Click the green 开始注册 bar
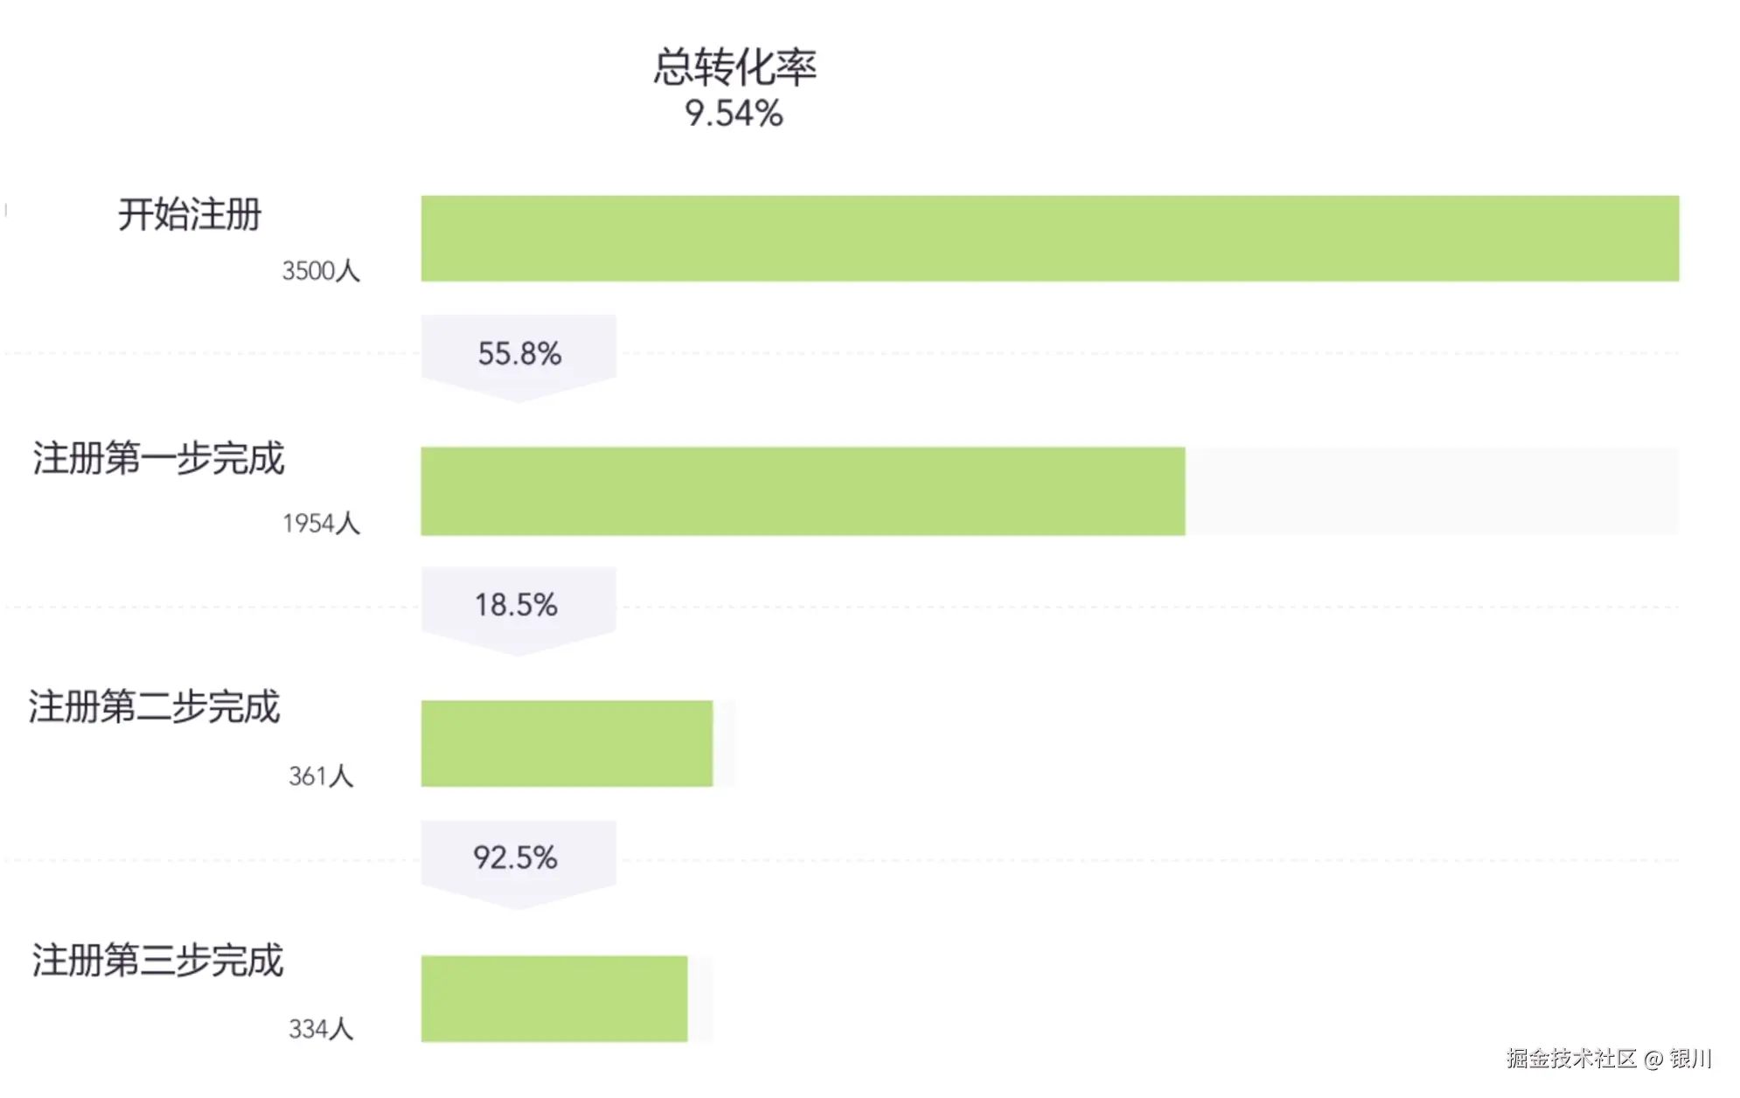Image resolution: width=1740 pixels, height=1098 pixels. click(1049, 239)
